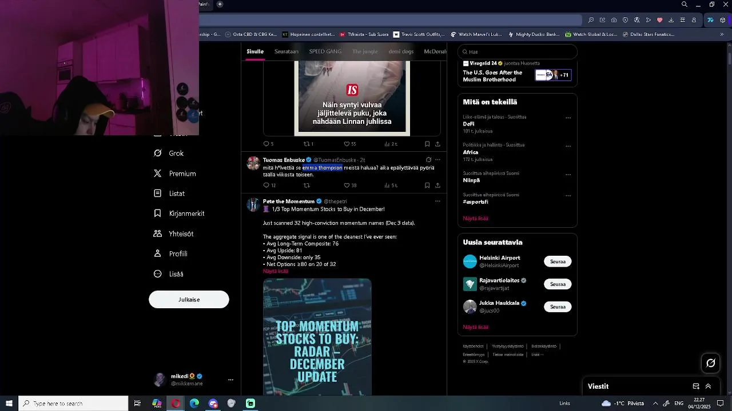Bookmark the Linnan juhlat post
Image resolution: width=732 pixels, height=411 pixels.
[427, 144]
